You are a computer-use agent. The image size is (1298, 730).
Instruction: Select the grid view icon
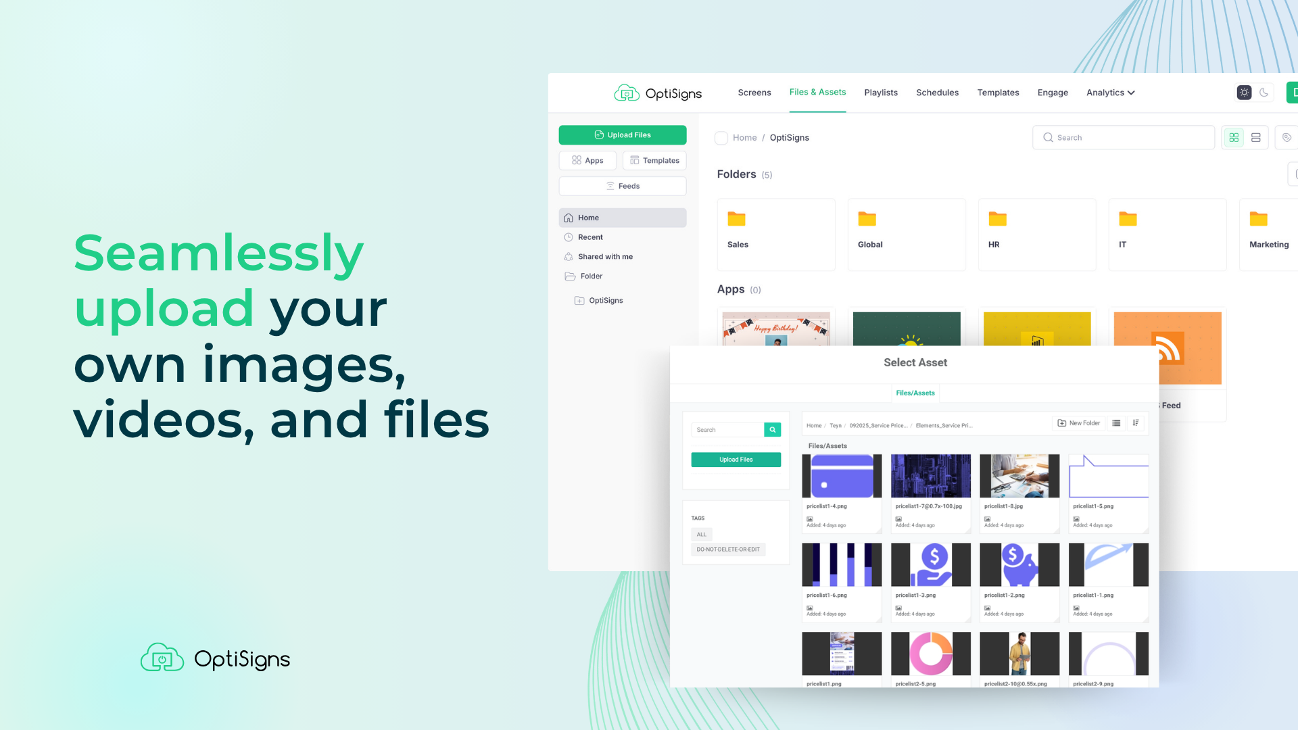coord(1234,138)
